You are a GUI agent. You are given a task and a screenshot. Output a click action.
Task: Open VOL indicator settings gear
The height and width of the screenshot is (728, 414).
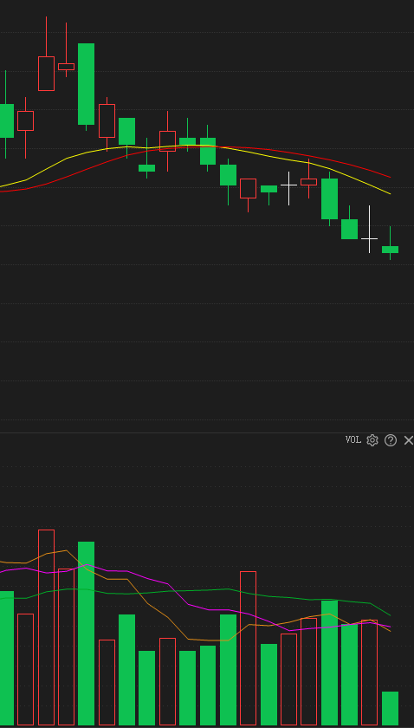pos(372,440)
